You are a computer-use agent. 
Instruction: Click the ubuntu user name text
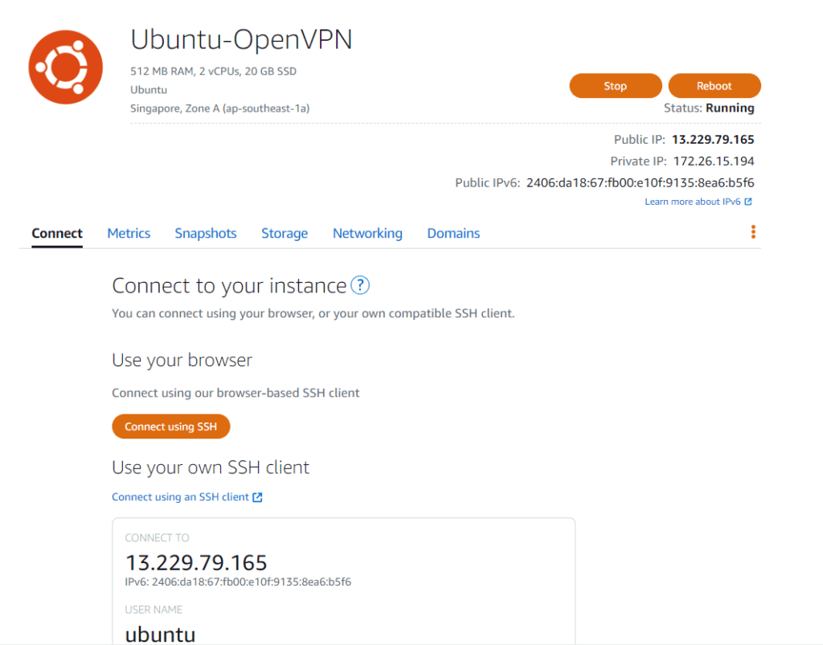coord(160,635)
